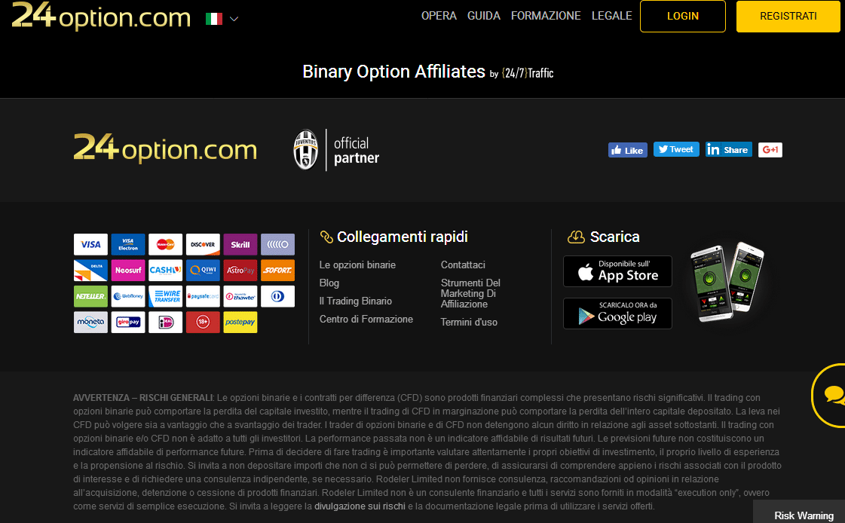Click the Moneta payment icon

click(x=90, y=322)
